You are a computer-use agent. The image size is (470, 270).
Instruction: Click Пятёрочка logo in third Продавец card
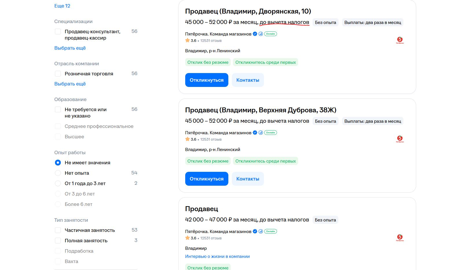point(400,238)
